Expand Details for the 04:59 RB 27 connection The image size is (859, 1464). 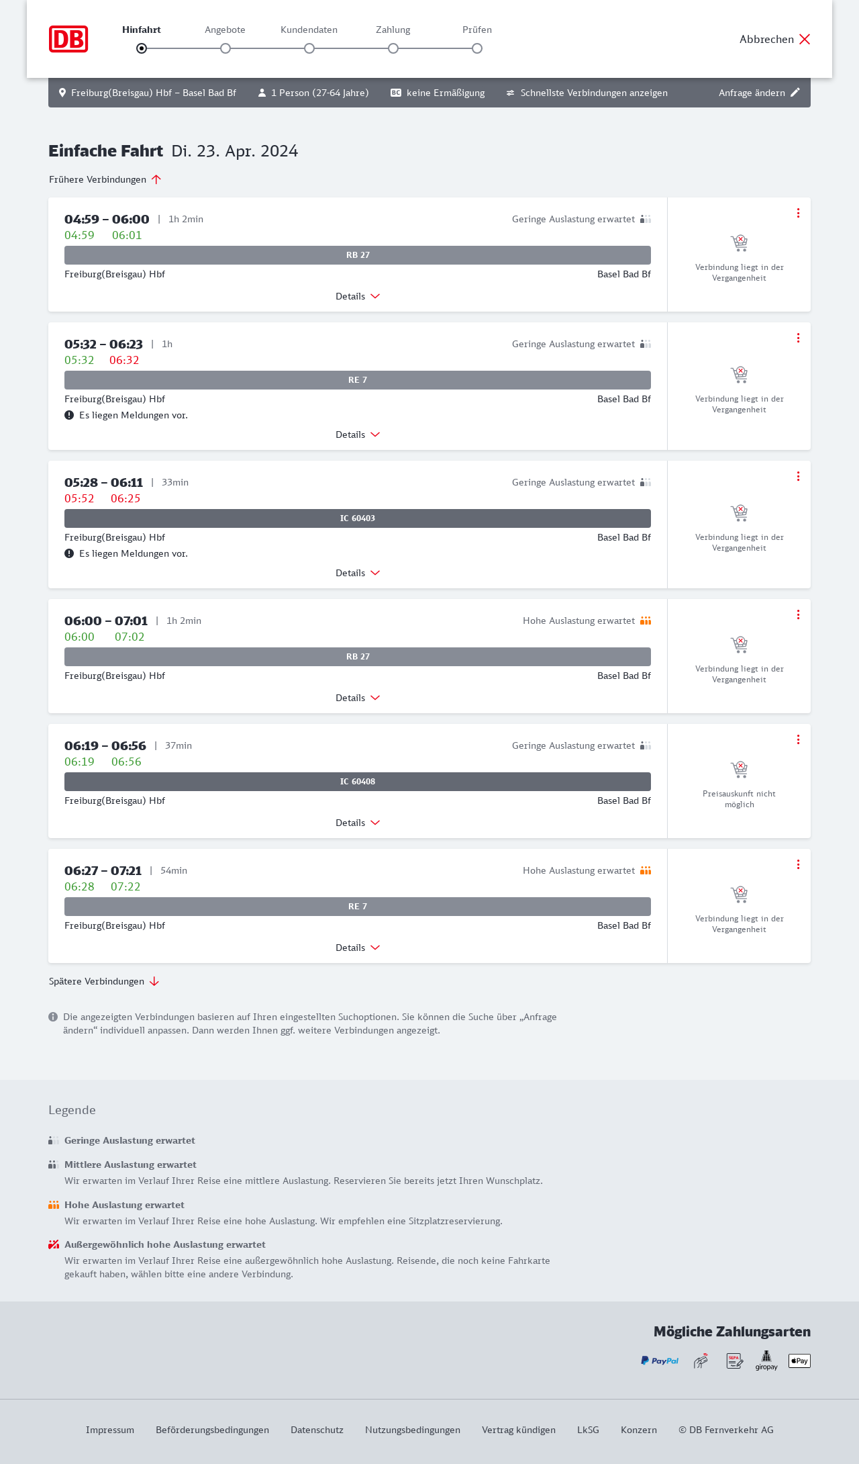point(358,296)
